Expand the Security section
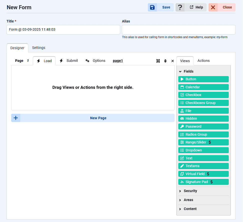The height and width of the screenshot is (222, 243). [190, 191]
